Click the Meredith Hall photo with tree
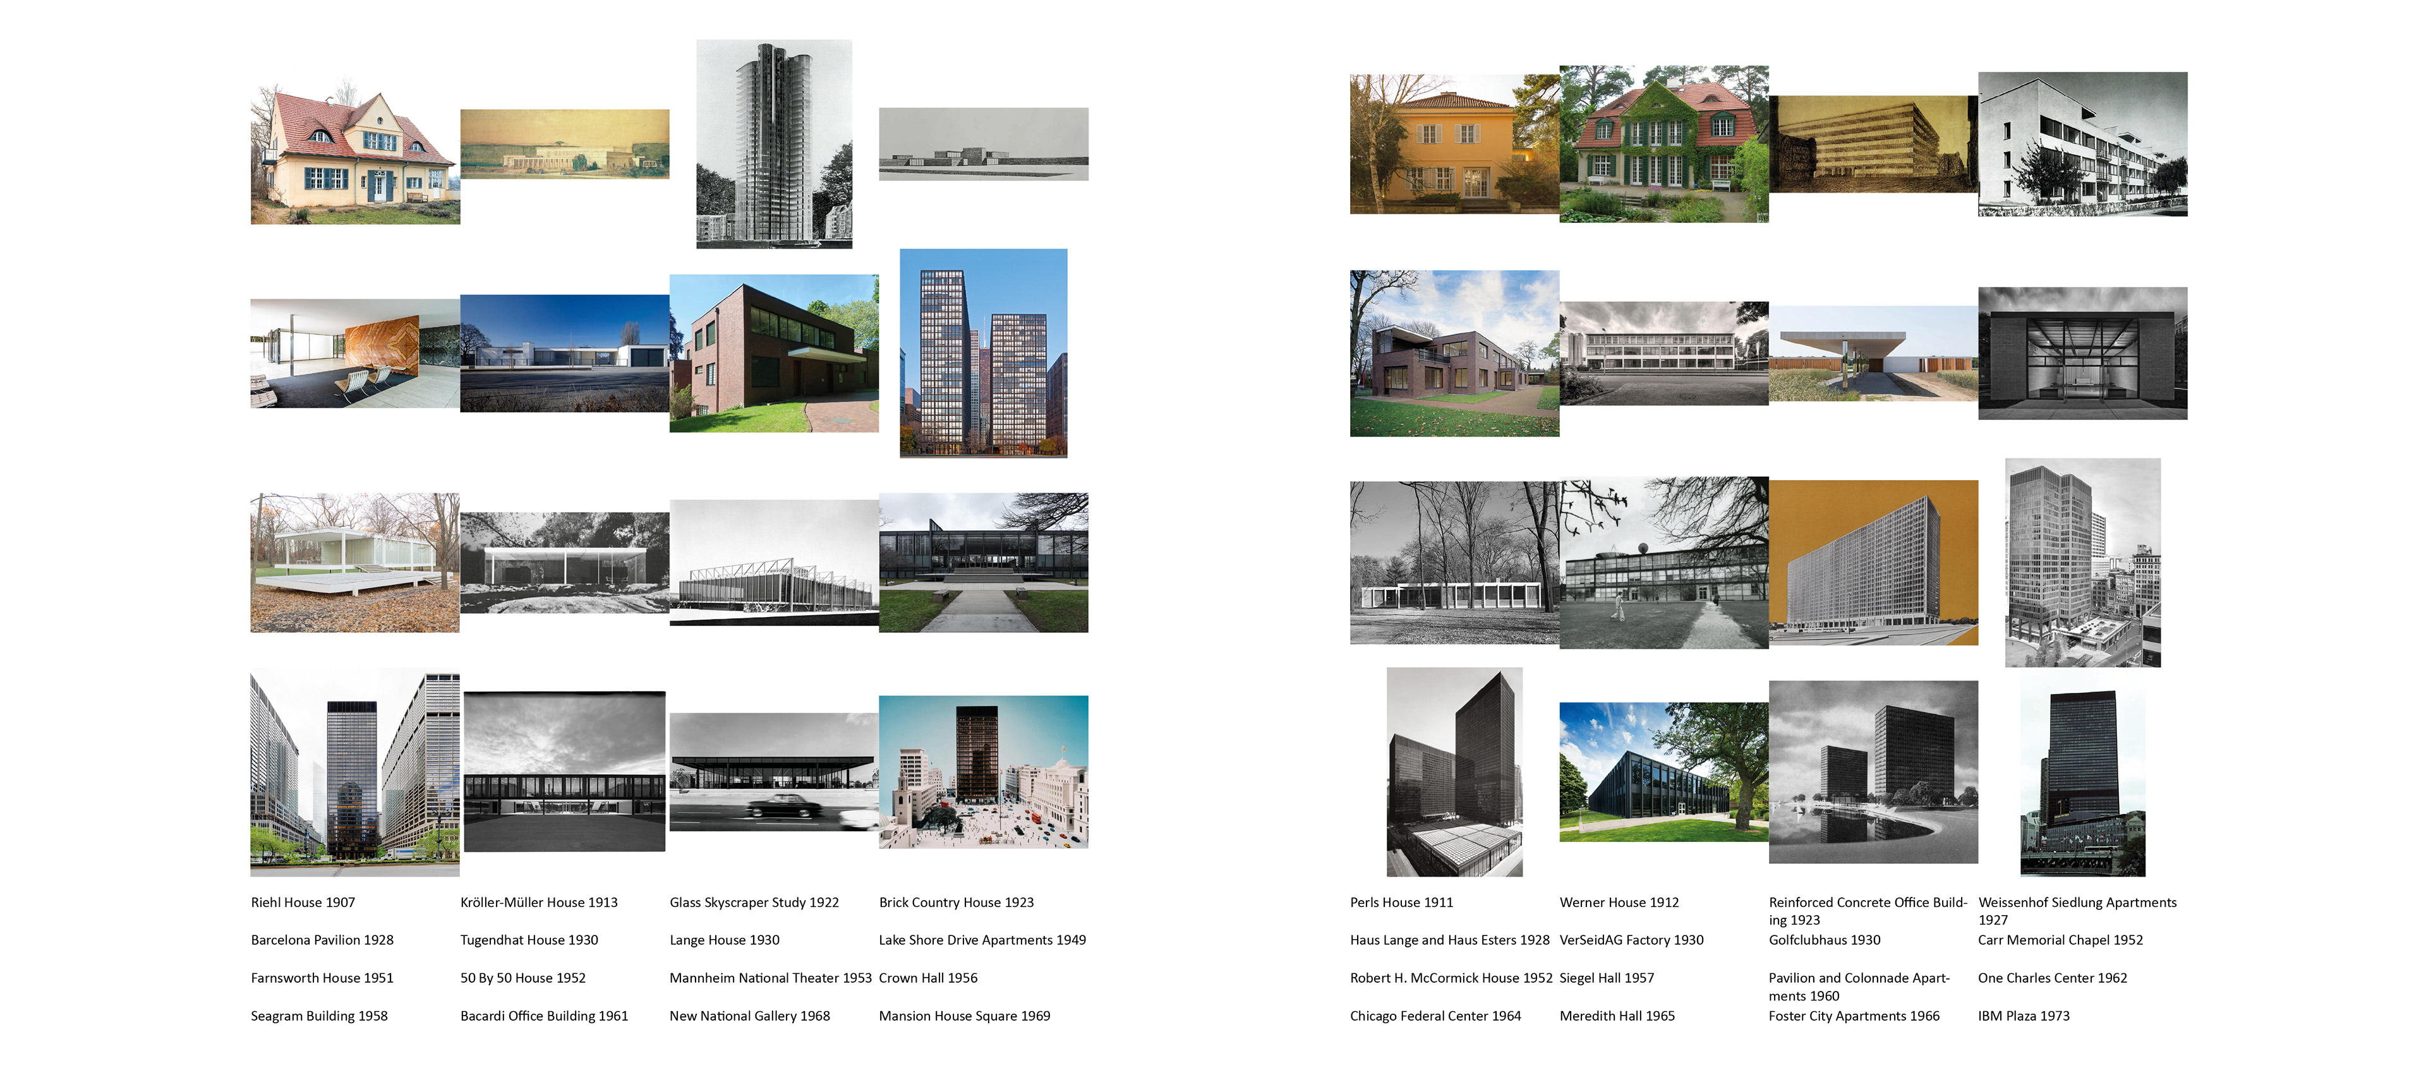The width and height of the screenshot is (2426, 1068). (1663, 772)
